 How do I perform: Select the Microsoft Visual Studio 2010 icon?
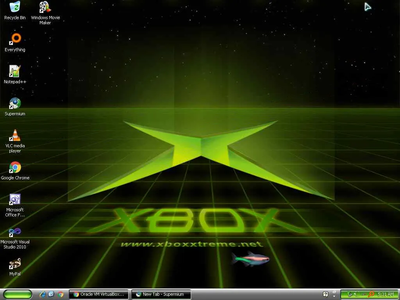[15, 238]
